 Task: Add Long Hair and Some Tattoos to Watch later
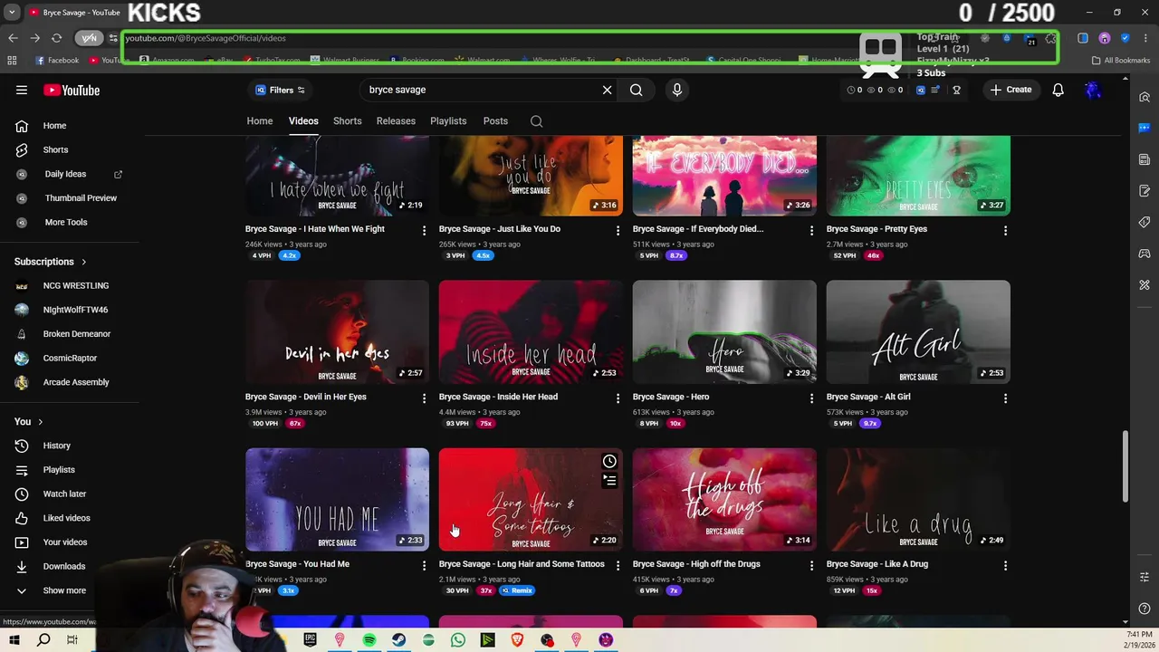[x=609, y=461]
